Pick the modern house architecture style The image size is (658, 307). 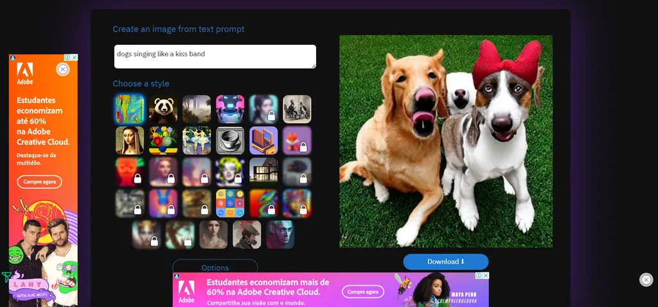click(263, 172)
